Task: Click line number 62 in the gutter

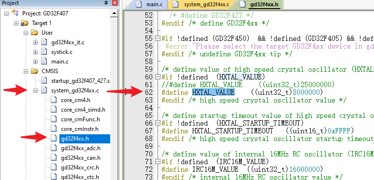Action: (149, 92)
